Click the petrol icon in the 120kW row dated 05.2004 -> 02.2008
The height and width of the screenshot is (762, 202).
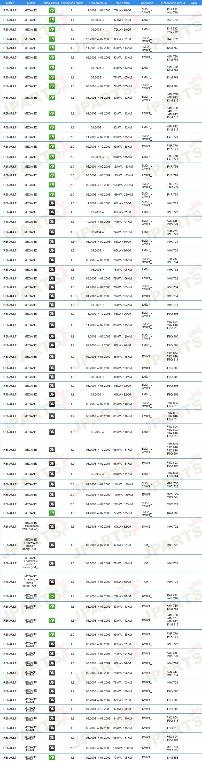point(52,167)
